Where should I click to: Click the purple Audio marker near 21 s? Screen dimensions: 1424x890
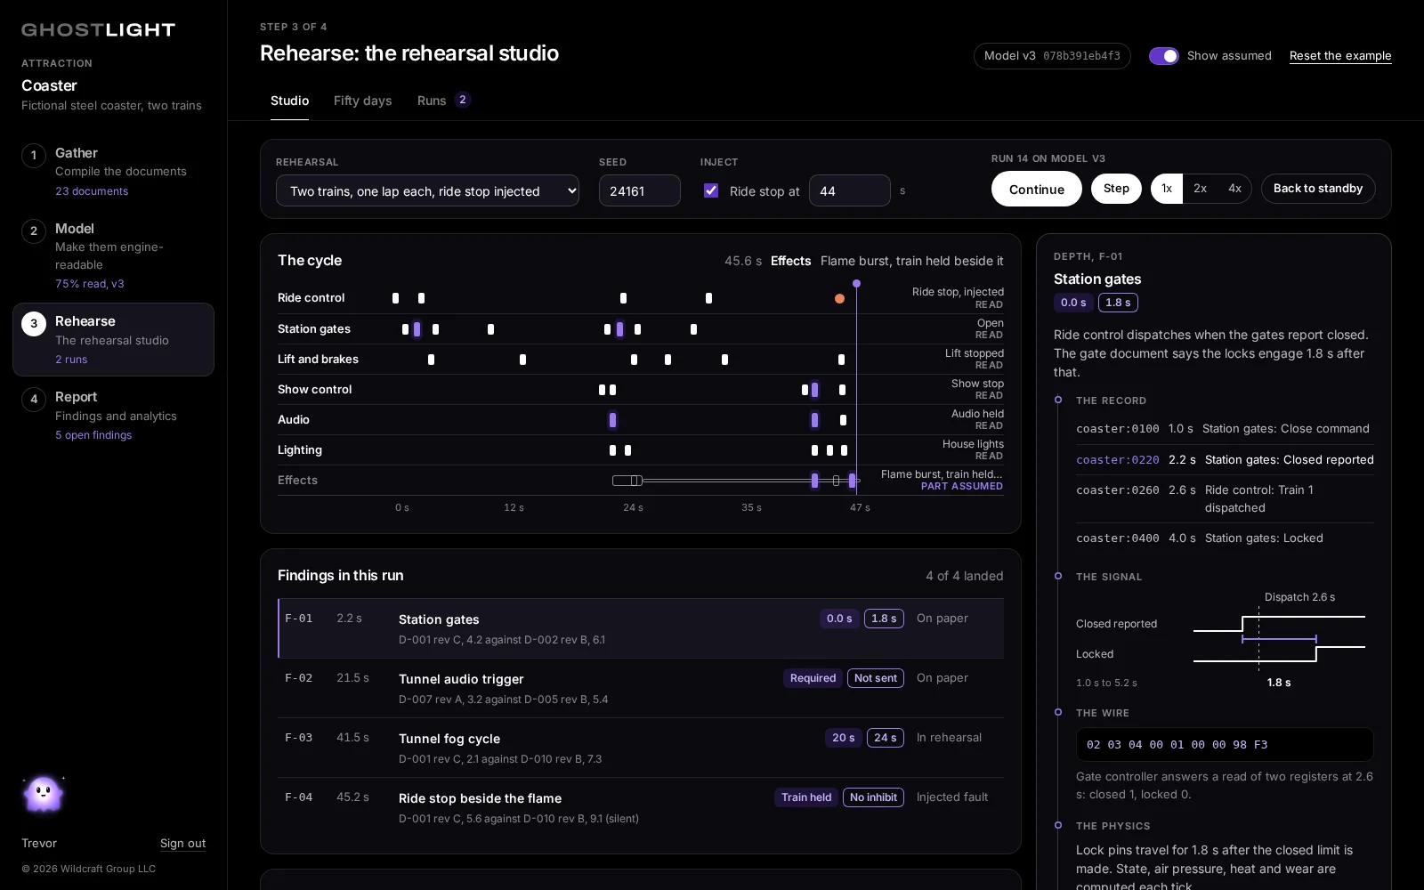pos(612,420)
